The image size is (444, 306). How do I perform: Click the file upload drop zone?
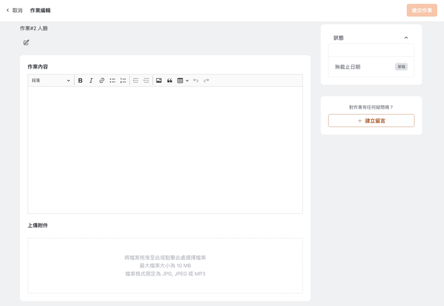coord(165,266)
